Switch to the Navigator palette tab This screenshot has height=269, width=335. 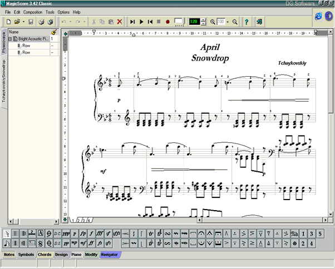pos(109,255)
